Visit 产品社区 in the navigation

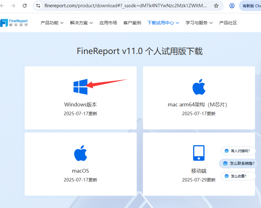(x=228, y=23)
